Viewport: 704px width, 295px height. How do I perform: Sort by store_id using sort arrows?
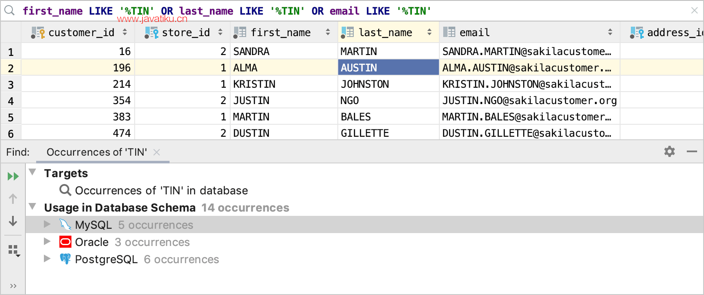point(220,32)
